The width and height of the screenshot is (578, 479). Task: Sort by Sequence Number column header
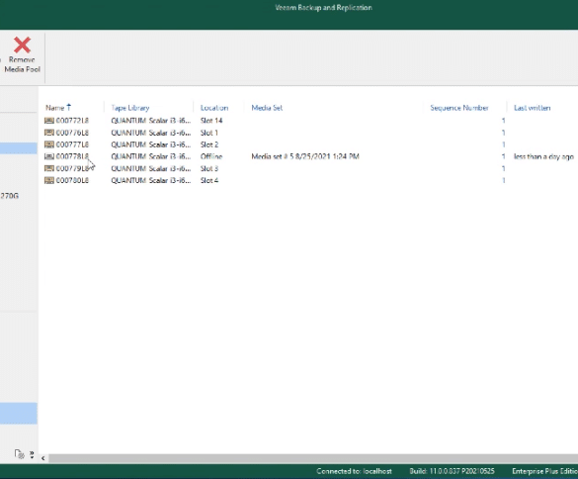tap(459, 108)
